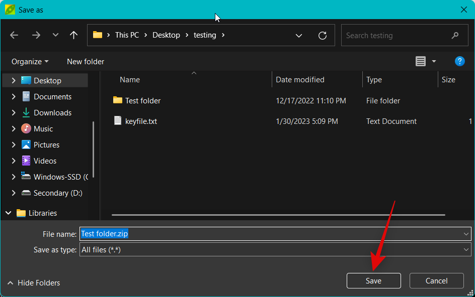Expand the address bar history dropdown
This screenshot has width=475, height=297.
[x=299, y=36]
